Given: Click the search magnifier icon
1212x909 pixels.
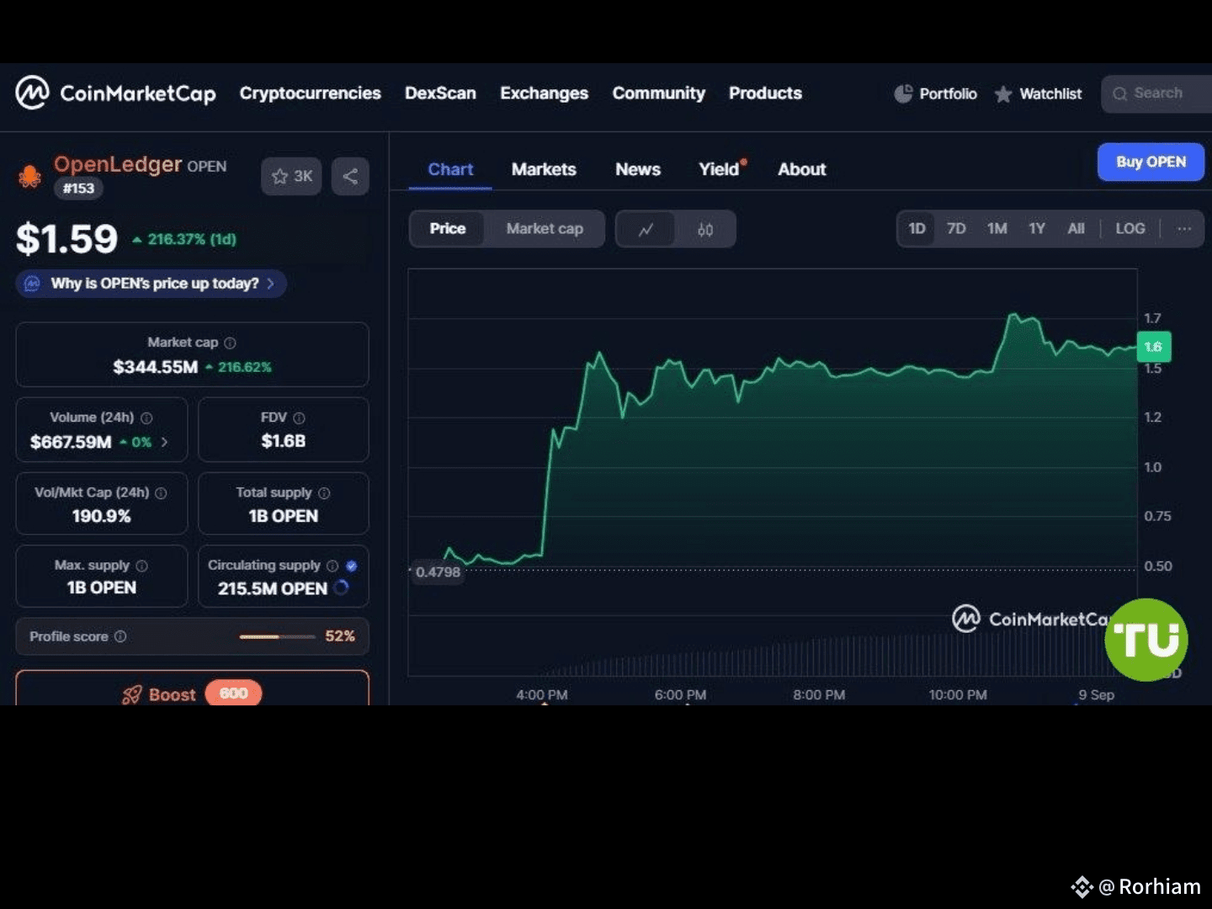Looking at the screenshot, I should point(1119,93).
